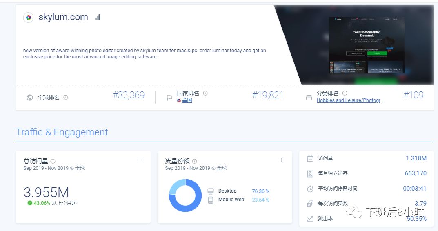Click the clock icon beside 平均访问停留时间
This screenshot has height=231, width=438.
[310, 189]
